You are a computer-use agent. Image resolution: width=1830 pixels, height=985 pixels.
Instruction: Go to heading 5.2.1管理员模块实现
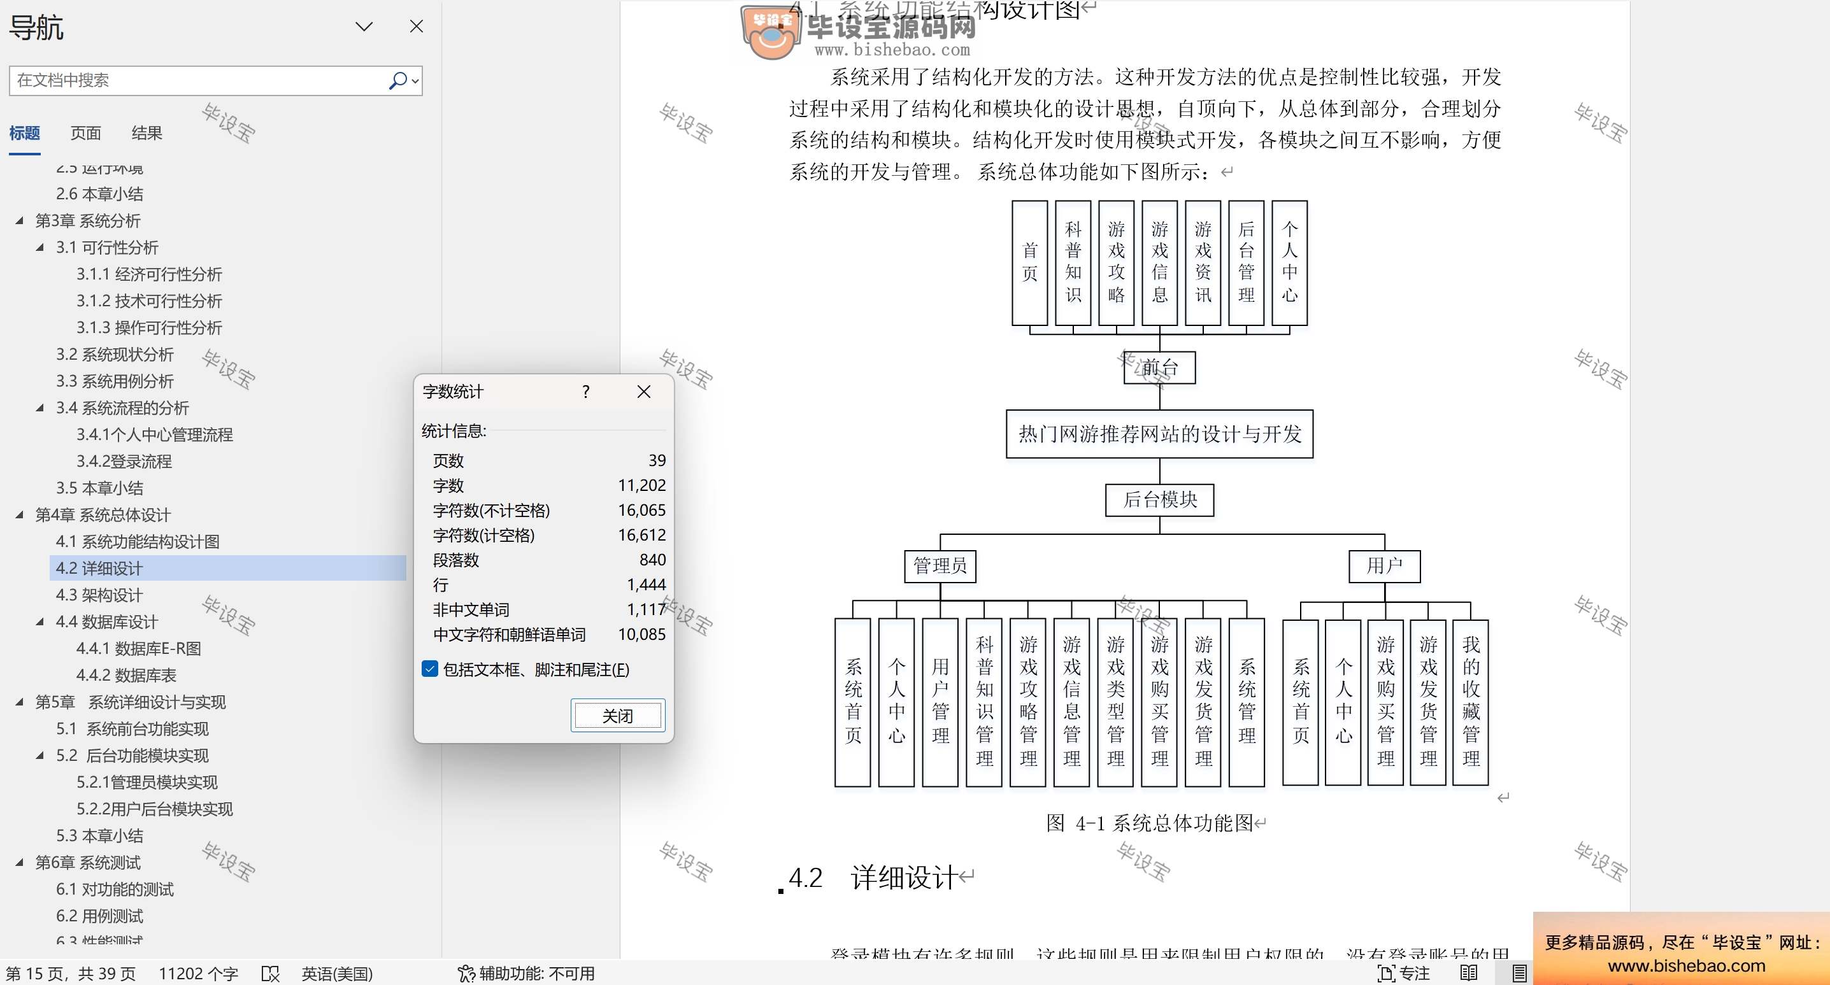tap(147, 782)
